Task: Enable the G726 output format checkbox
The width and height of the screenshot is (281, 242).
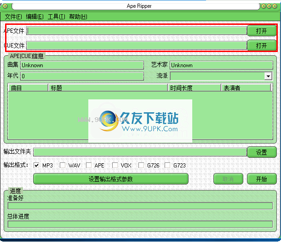Action: tap(141, 165)
